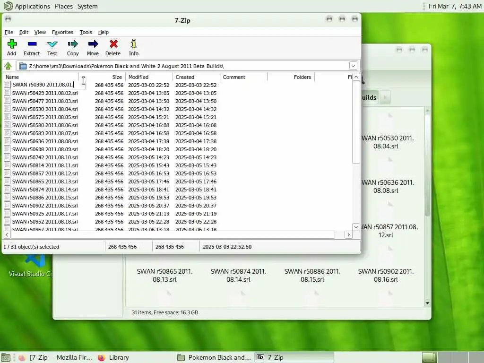This screenshot has width=484, height=363.
Task: Select SWAN r50952 2011.08.18.srl row
Action: pyautogui.click(x=45, y=222)
